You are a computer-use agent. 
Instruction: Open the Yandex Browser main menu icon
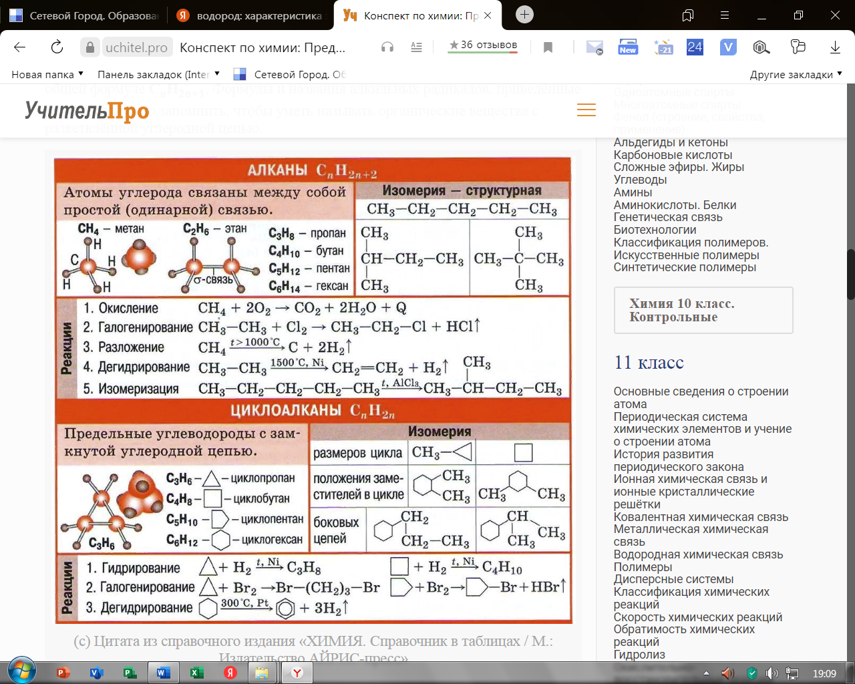[725, 15]
